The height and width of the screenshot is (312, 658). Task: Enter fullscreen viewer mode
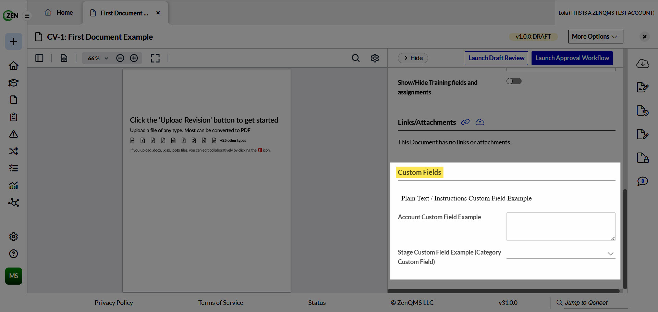coord(155,58)
